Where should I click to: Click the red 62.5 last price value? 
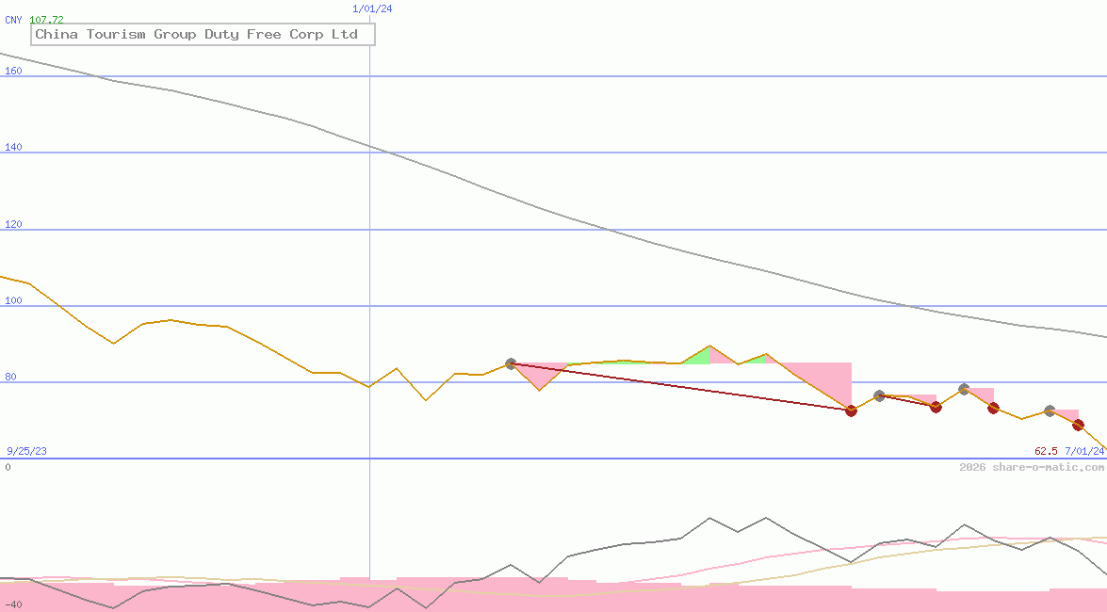[x=1047, y=451]
